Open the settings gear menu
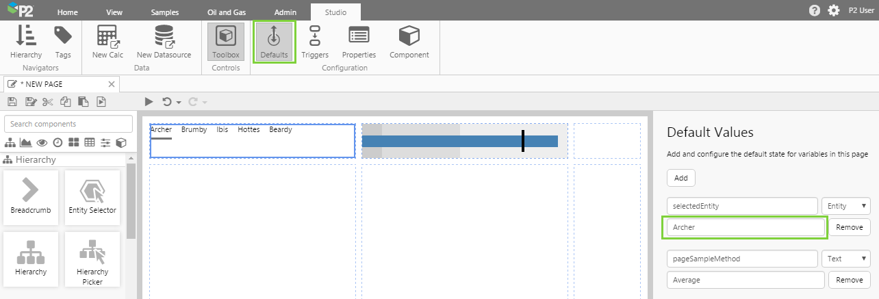The width and height of the screenshot is (879, 299). coord(833,10)
